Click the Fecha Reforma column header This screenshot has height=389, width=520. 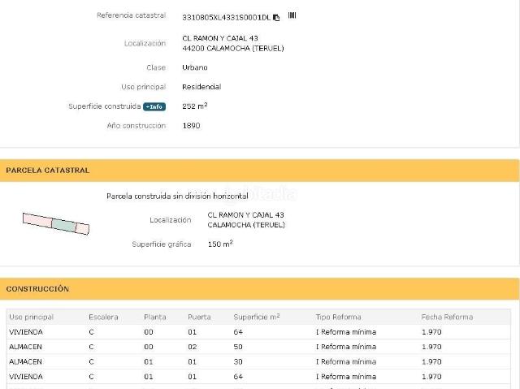447,317
